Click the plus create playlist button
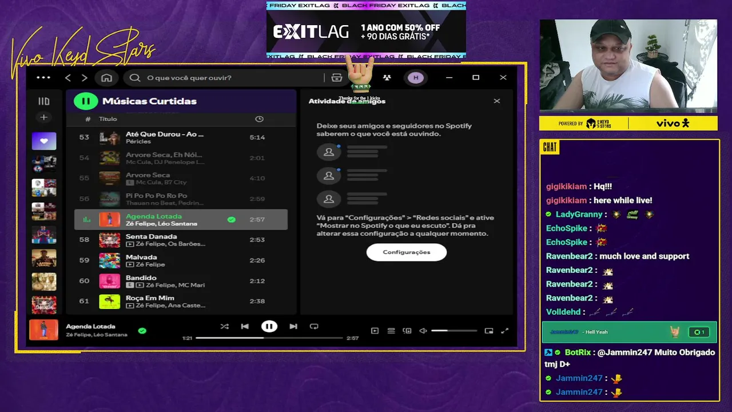 tap(43, 117)
